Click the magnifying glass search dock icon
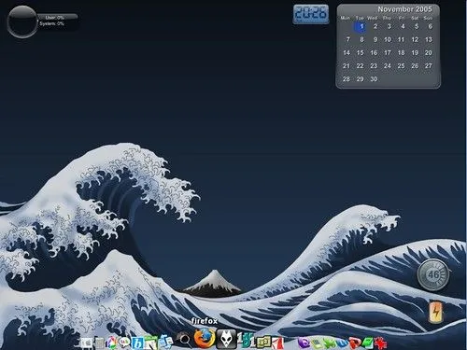This screenshot has width=467, height=350. tap(184, 340)
